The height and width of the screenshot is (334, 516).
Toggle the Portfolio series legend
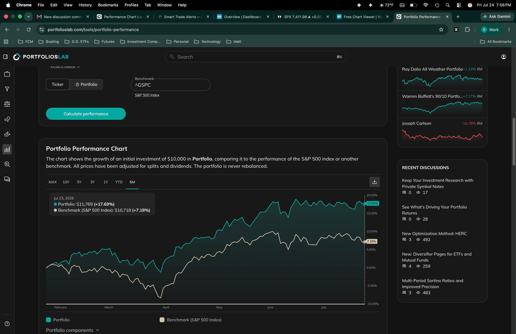[58, 320]
